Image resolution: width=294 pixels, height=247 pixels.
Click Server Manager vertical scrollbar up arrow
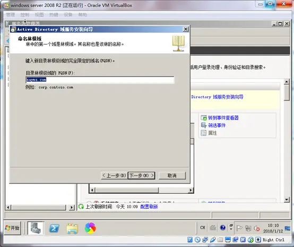tap(287, 82)
